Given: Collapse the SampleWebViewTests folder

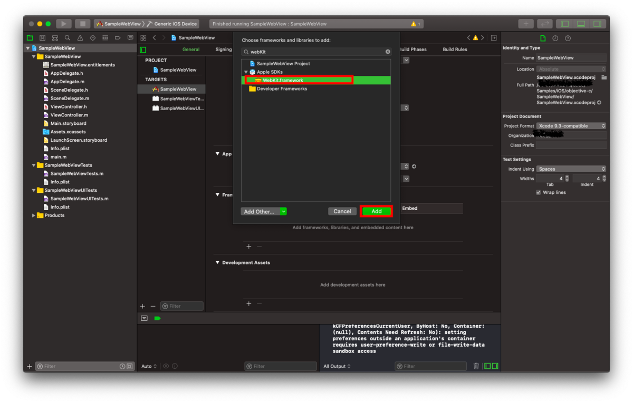Looking at the screenshot, I should (34, 165).
